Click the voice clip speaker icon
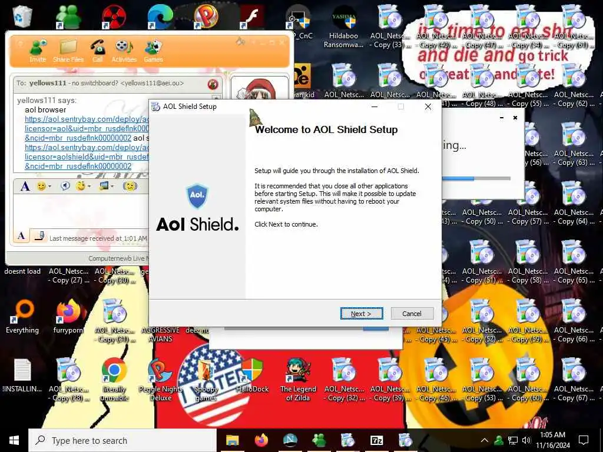This screenshot has height=452, width=603. [x=65, y=186]
